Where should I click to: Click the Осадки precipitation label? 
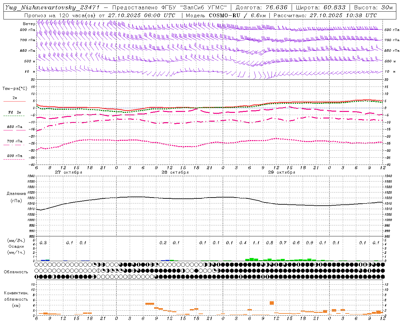pos(16,247)
